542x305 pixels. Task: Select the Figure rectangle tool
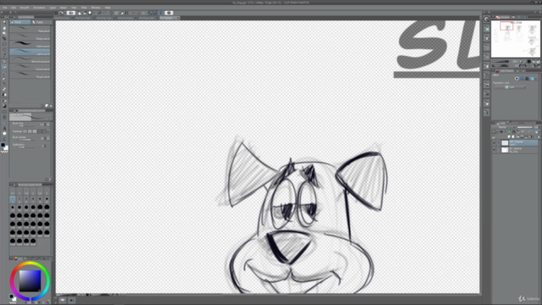4,112
